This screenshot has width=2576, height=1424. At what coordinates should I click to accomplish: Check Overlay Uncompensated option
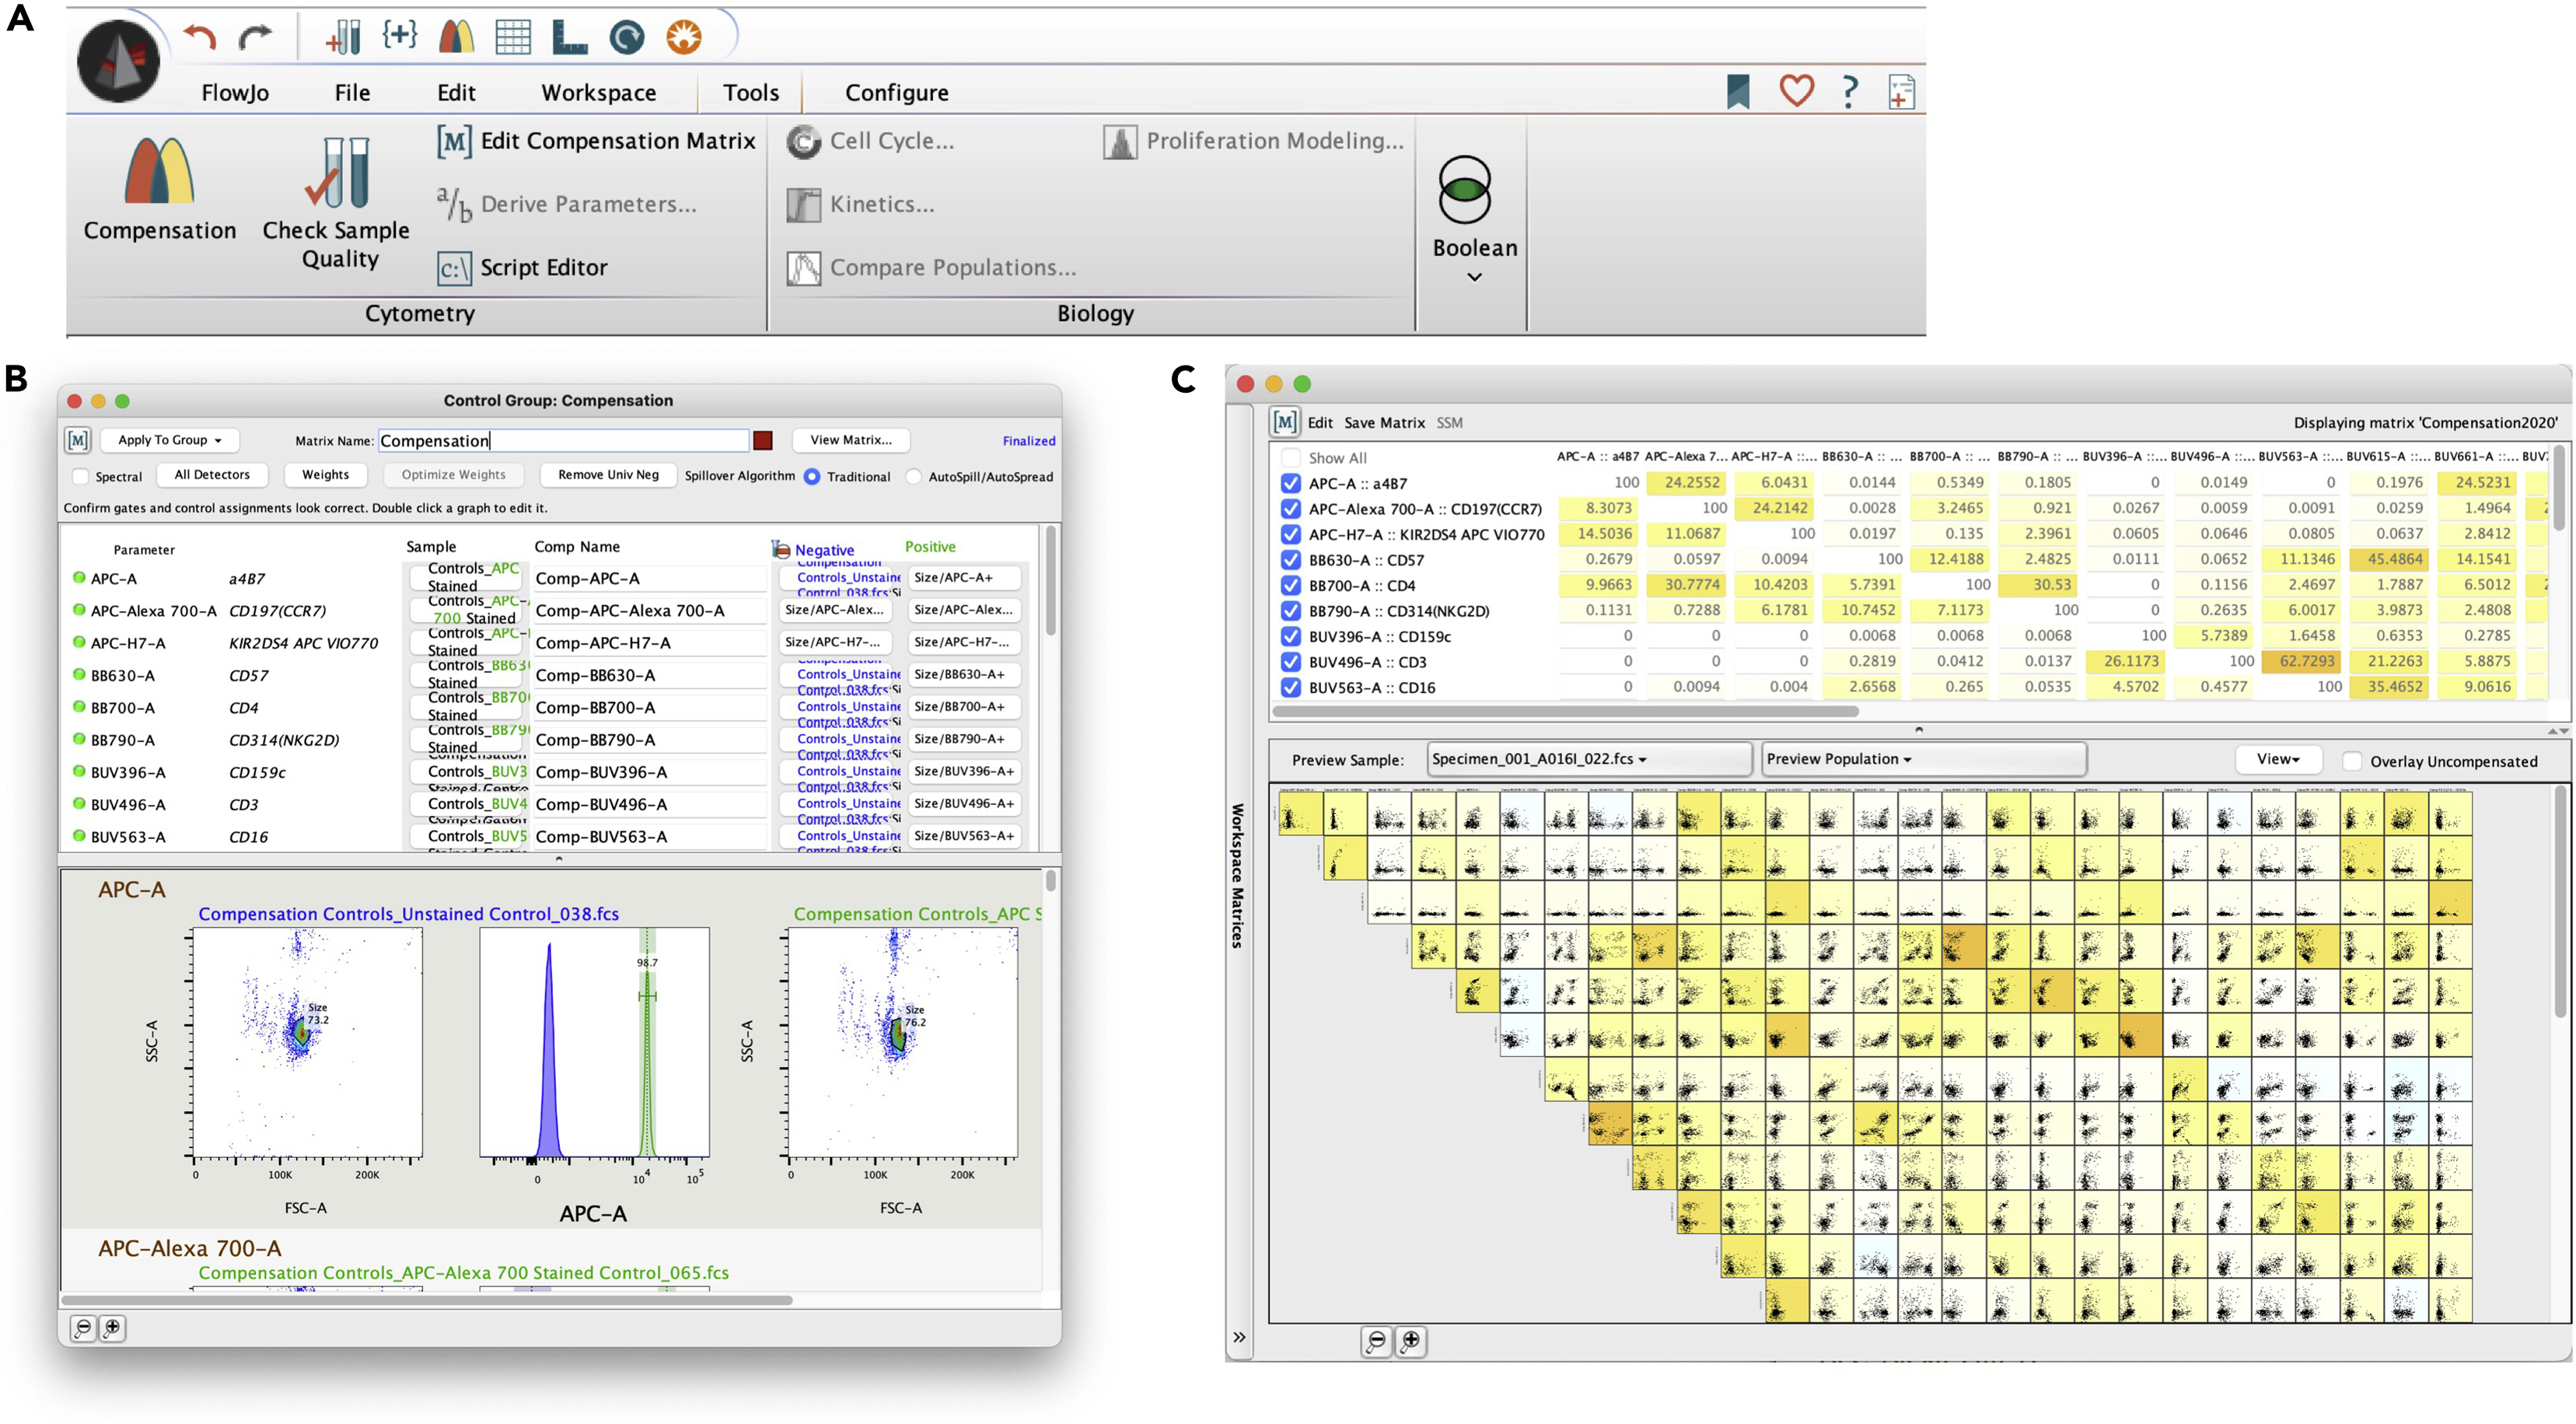[x=2353, y=761]
